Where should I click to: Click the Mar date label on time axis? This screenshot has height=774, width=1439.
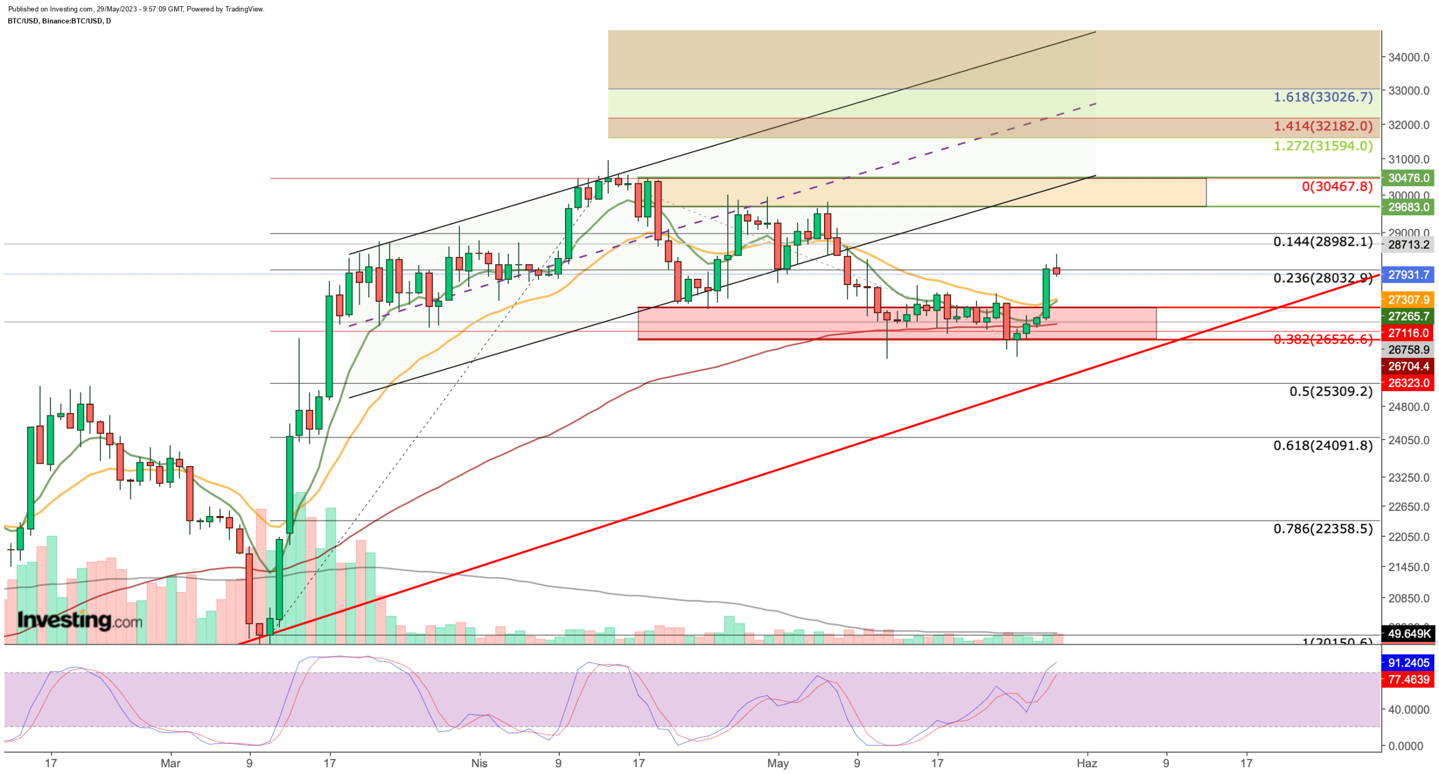[170, 763]
